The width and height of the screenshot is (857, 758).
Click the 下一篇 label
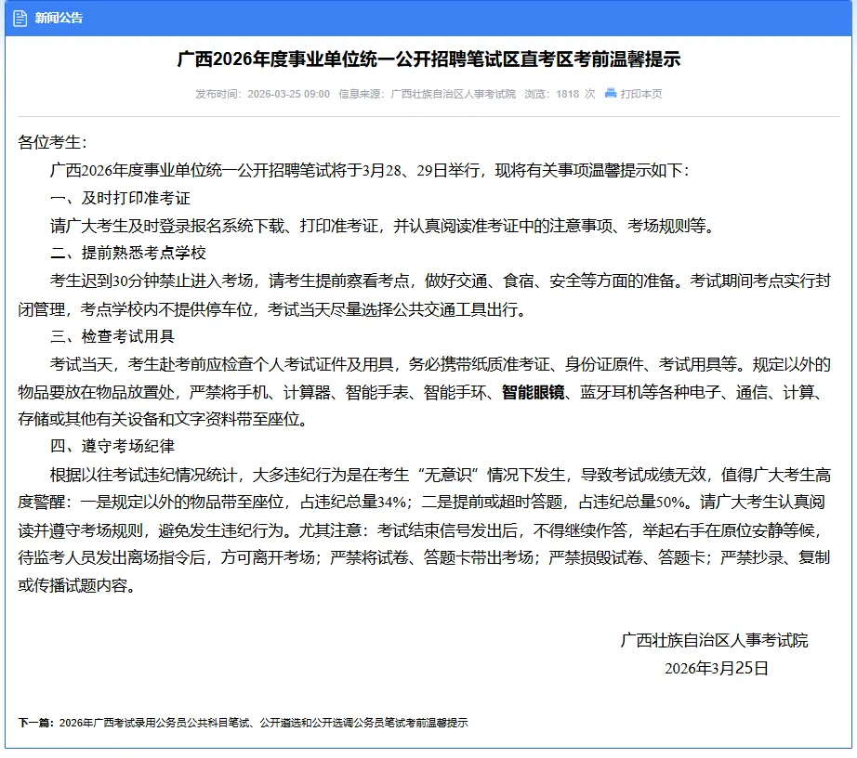point(36,723)
